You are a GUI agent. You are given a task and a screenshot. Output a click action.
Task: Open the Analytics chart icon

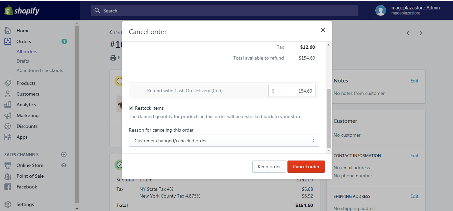[x=8, y=105]
